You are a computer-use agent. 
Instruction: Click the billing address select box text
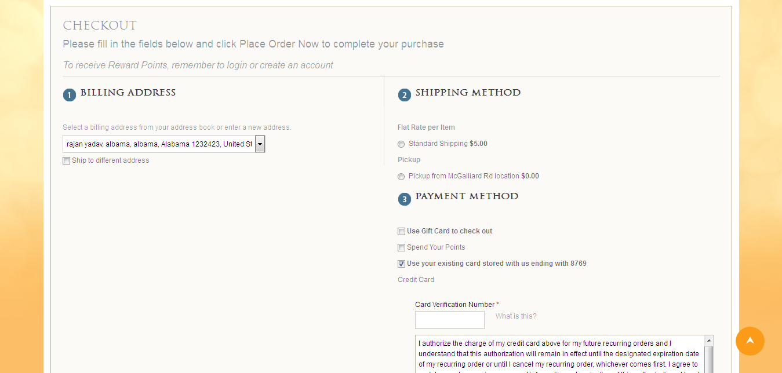[159, 144]
